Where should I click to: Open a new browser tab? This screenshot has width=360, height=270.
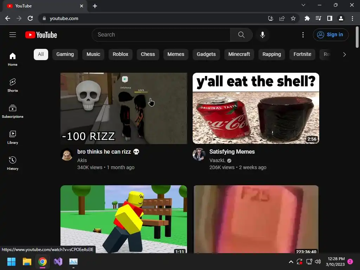(x=95, y=6)
